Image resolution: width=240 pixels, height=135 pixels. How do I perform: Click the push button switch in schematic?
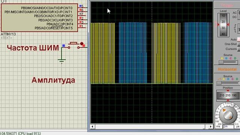pos(73,45)
